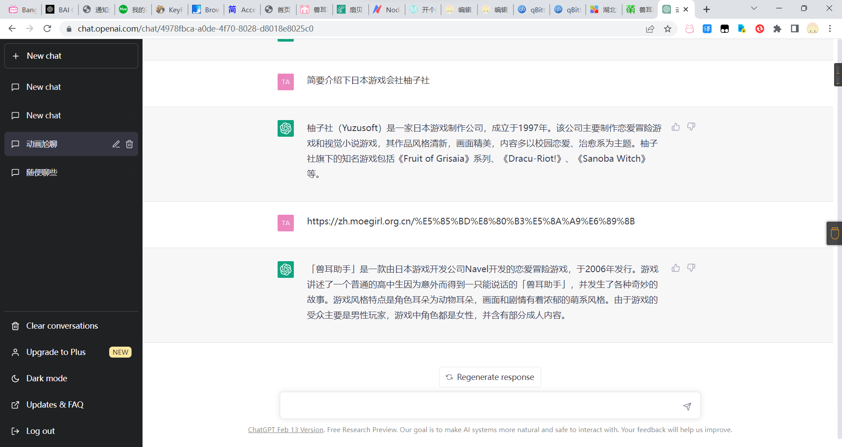Image resolution: width=842 pixels, height=447 pixels.
Task: Rename the 动画尬聊 chat with pencil icon
Action: pos(116,144)
